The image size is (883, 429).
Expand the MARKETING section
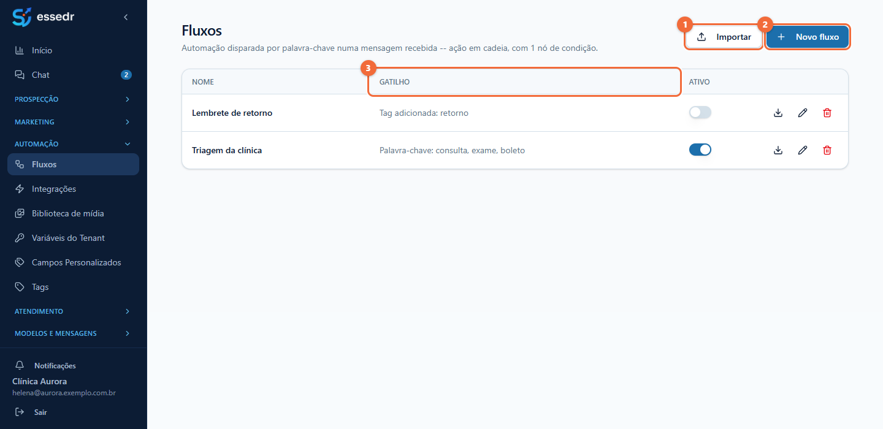tap(74, 122)
